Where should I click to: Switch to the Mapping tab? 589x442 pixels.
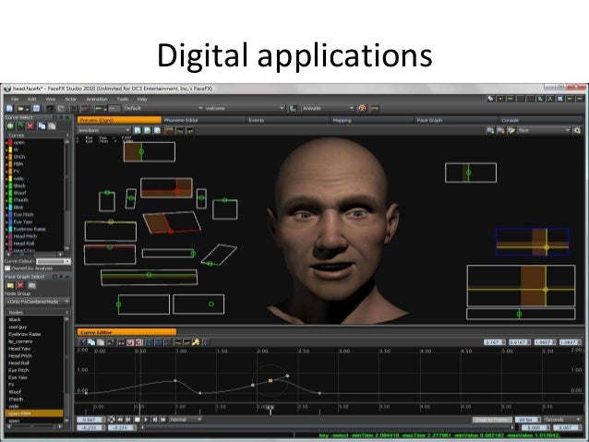click(x=371, y=120)
